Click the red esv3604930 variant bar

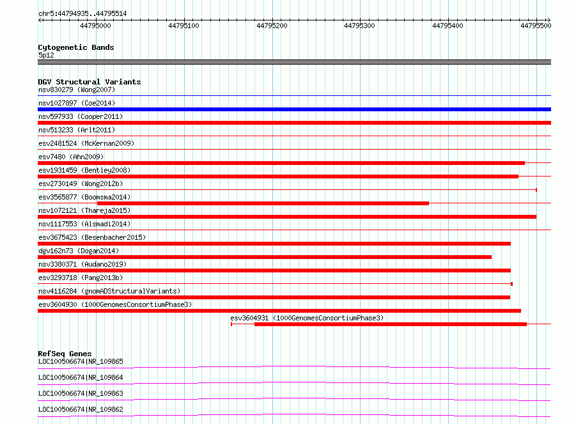[279, 311]
